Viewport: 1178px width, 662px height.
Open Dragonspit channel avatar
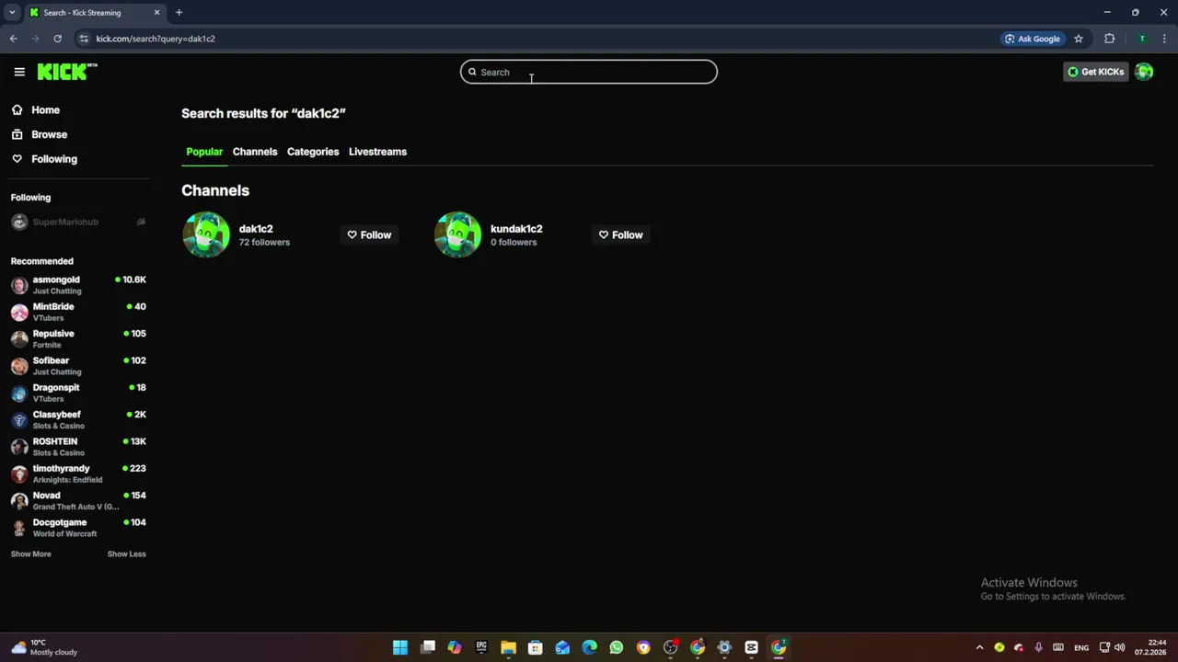point(19,393)
